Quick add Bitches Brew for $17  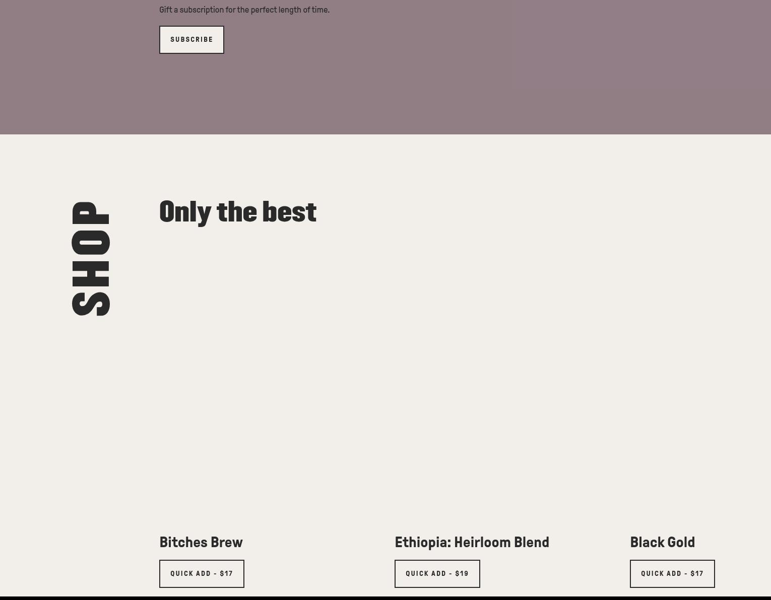tap(202, 574)
